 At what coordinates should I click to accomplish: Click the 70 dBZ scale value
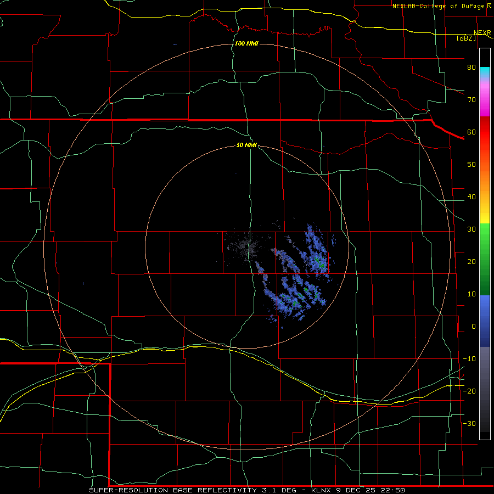coord(471,99)
